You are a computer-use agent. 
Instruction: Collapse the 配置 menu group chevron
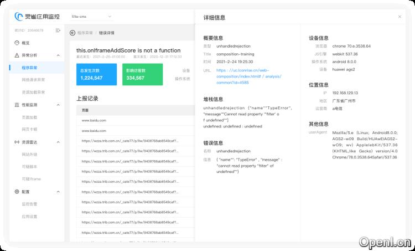coord(58,191)
